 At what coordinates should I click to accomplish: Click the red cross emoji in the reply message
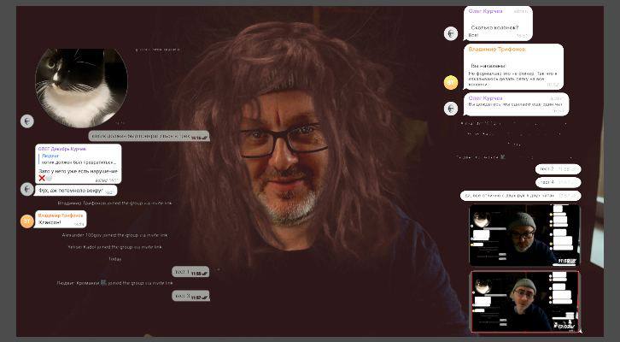(42, 178)
